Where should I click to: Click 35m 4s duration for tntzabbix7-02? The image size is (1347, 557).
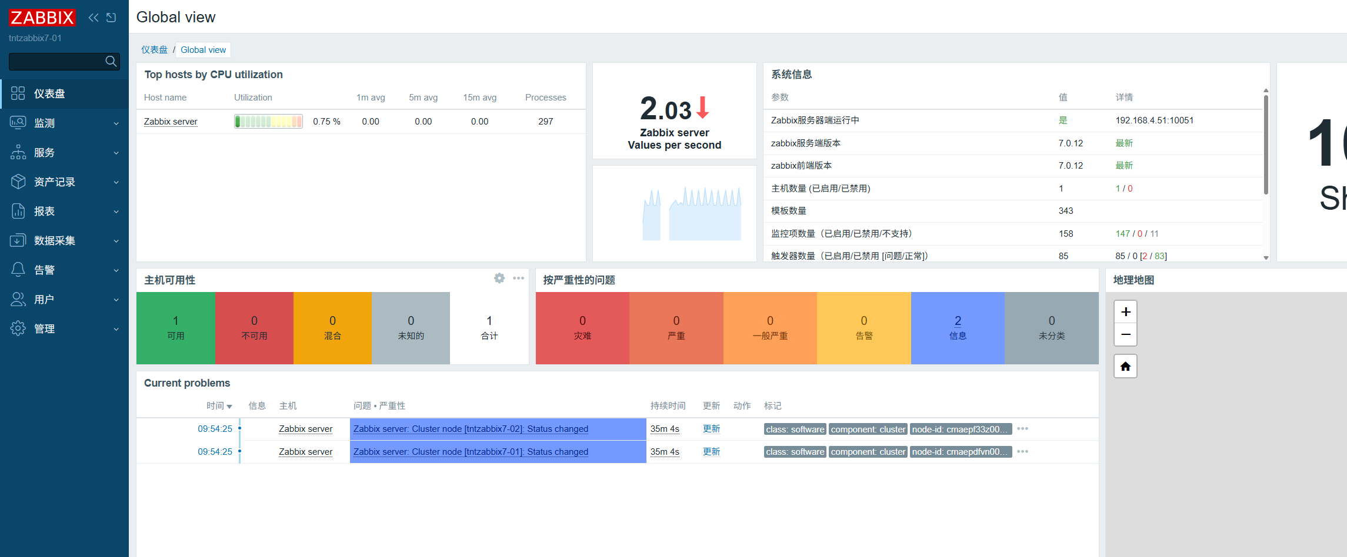(x=665, y=429)
